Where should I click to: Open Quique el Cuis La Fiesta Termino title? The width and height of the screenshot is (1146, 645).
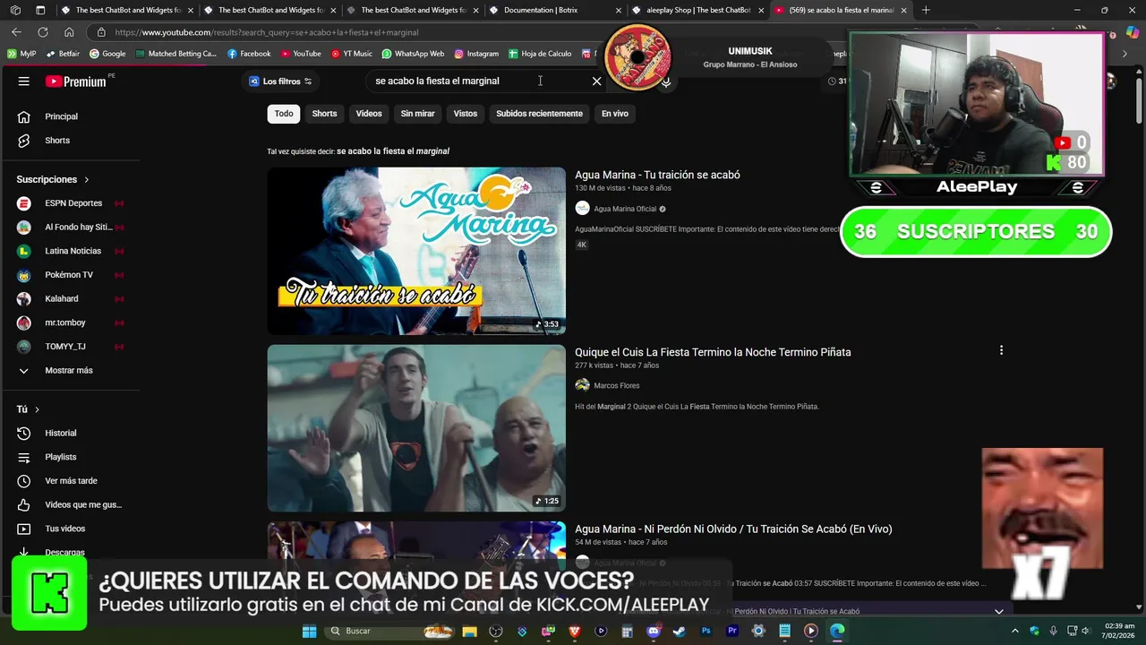coord(713,352)
